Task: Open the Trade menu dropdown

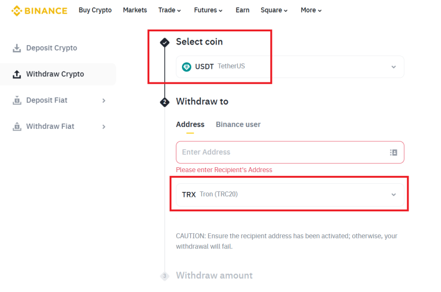Action: 170,10
